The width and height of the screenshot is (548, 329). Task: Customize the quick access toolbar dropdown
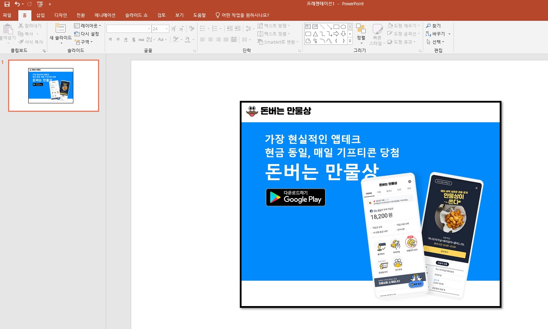(50, 4)
